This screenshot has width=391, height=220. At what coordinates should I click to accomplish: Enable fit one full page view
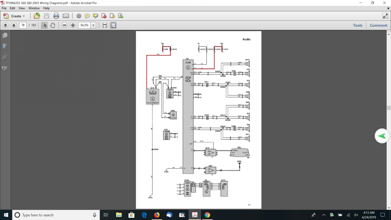coord(113,25)
